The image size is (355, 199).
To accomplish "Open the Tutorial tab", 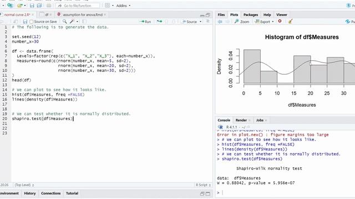I will point(72,193).
